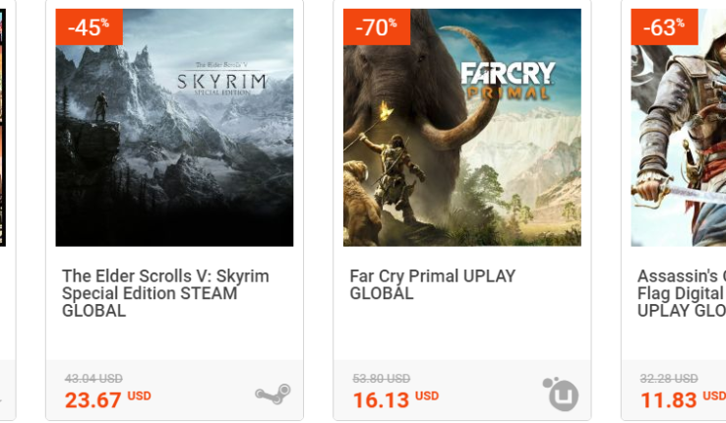The width and height of the screenshot is (726, 423).
Task: Click the Steam platform icon
Action: 272,394
